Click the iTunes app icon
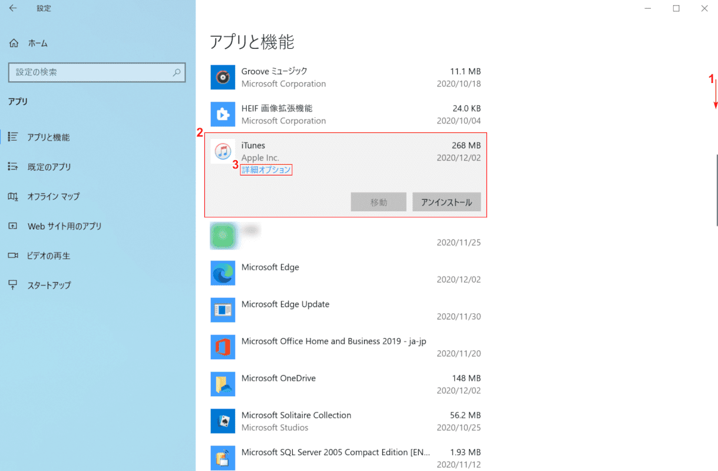Image resolution: width=718 pixels, height=471 pixels. (223, 151)
